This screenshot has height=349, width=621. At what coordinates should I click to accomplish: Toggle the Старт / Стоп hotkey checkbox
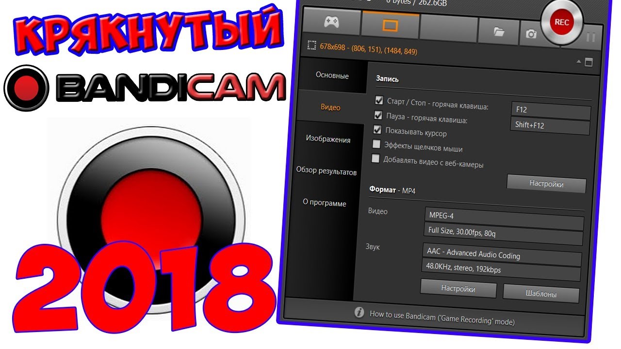coord(379,100)
